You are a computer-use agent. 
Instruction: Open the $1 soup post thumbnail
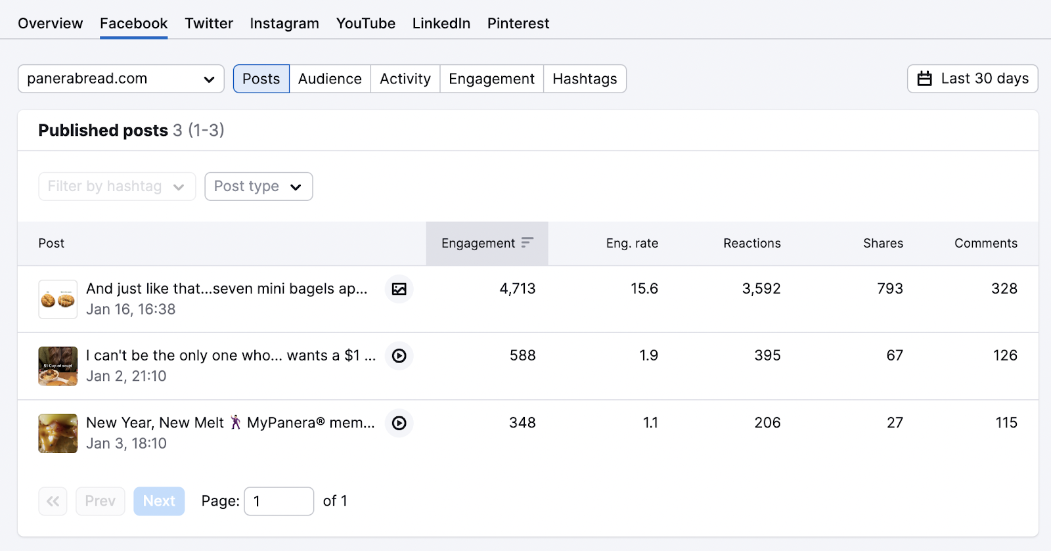58,366
